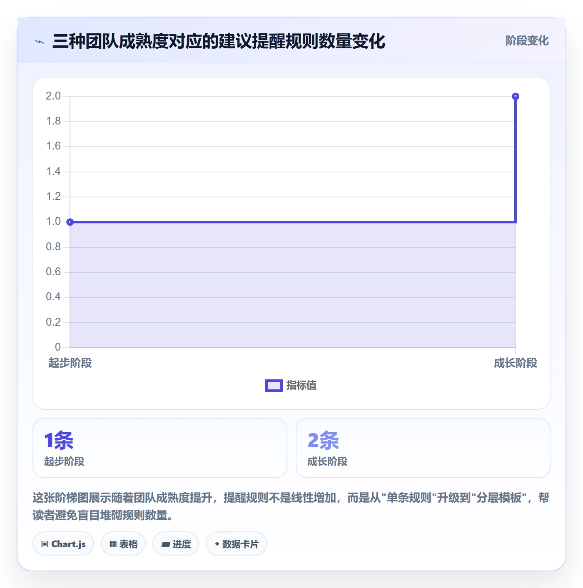Click the 起步阶段 x-axis label
The image size is (583, 588).
(70, 363)
